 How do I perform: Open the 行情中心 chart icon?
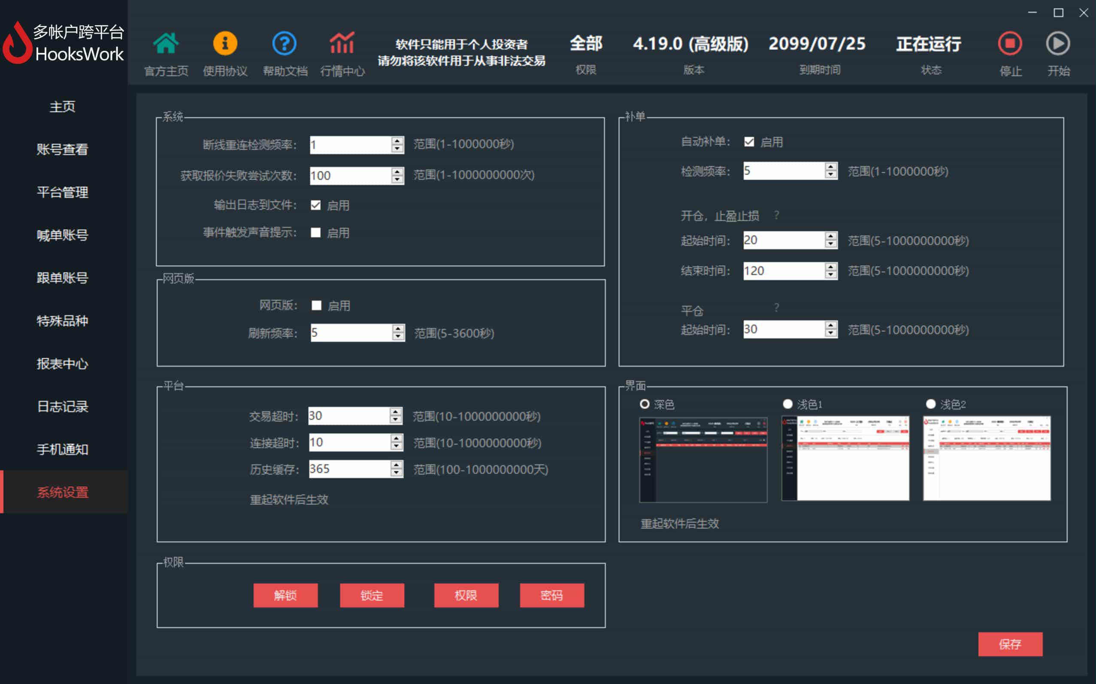[x=342, y=43]
